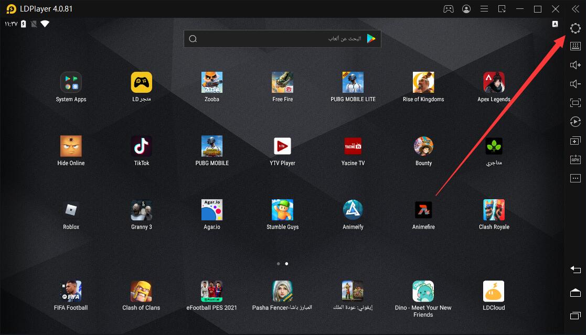Click the Google Play icon in search bar
Screen dimensions: 586x335
click(x=371, y=38)
